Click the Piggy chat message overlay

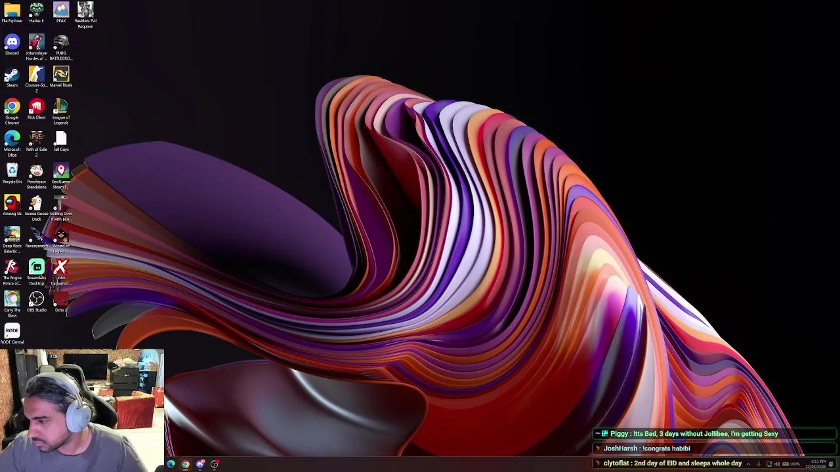click(715, 434)
